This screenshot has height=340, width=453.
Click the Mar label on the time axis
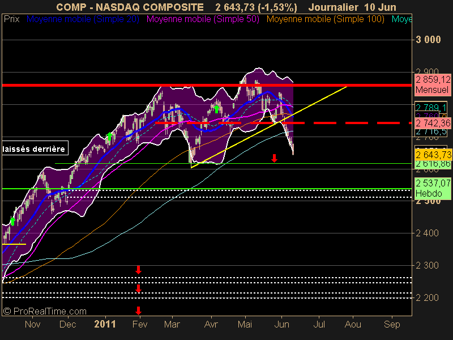point(172,324)
